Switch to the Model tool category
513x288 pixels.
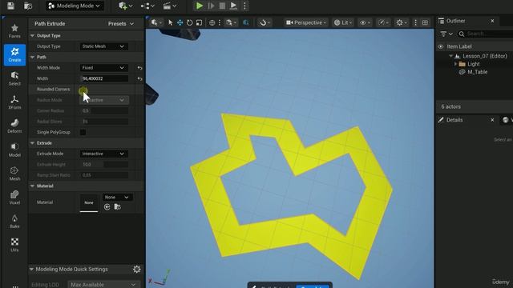pyautogui.click(x=14, y=150)
